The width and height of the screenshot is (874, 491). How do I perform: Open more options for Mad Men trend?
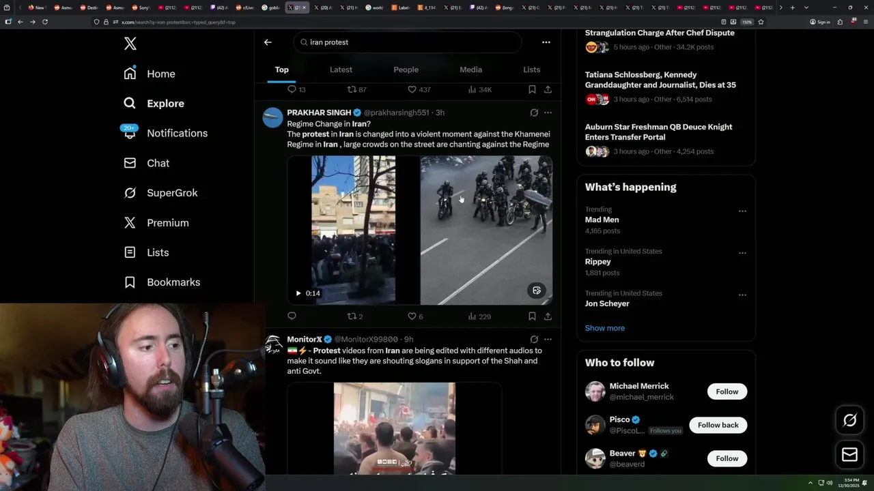pos(742,211)
